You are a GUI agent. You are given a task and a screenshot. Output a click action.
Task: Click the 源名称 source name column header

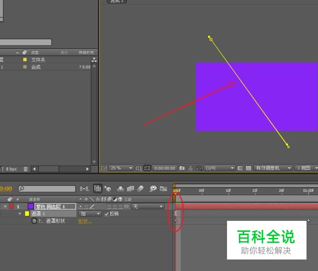[x=34, y=199]
